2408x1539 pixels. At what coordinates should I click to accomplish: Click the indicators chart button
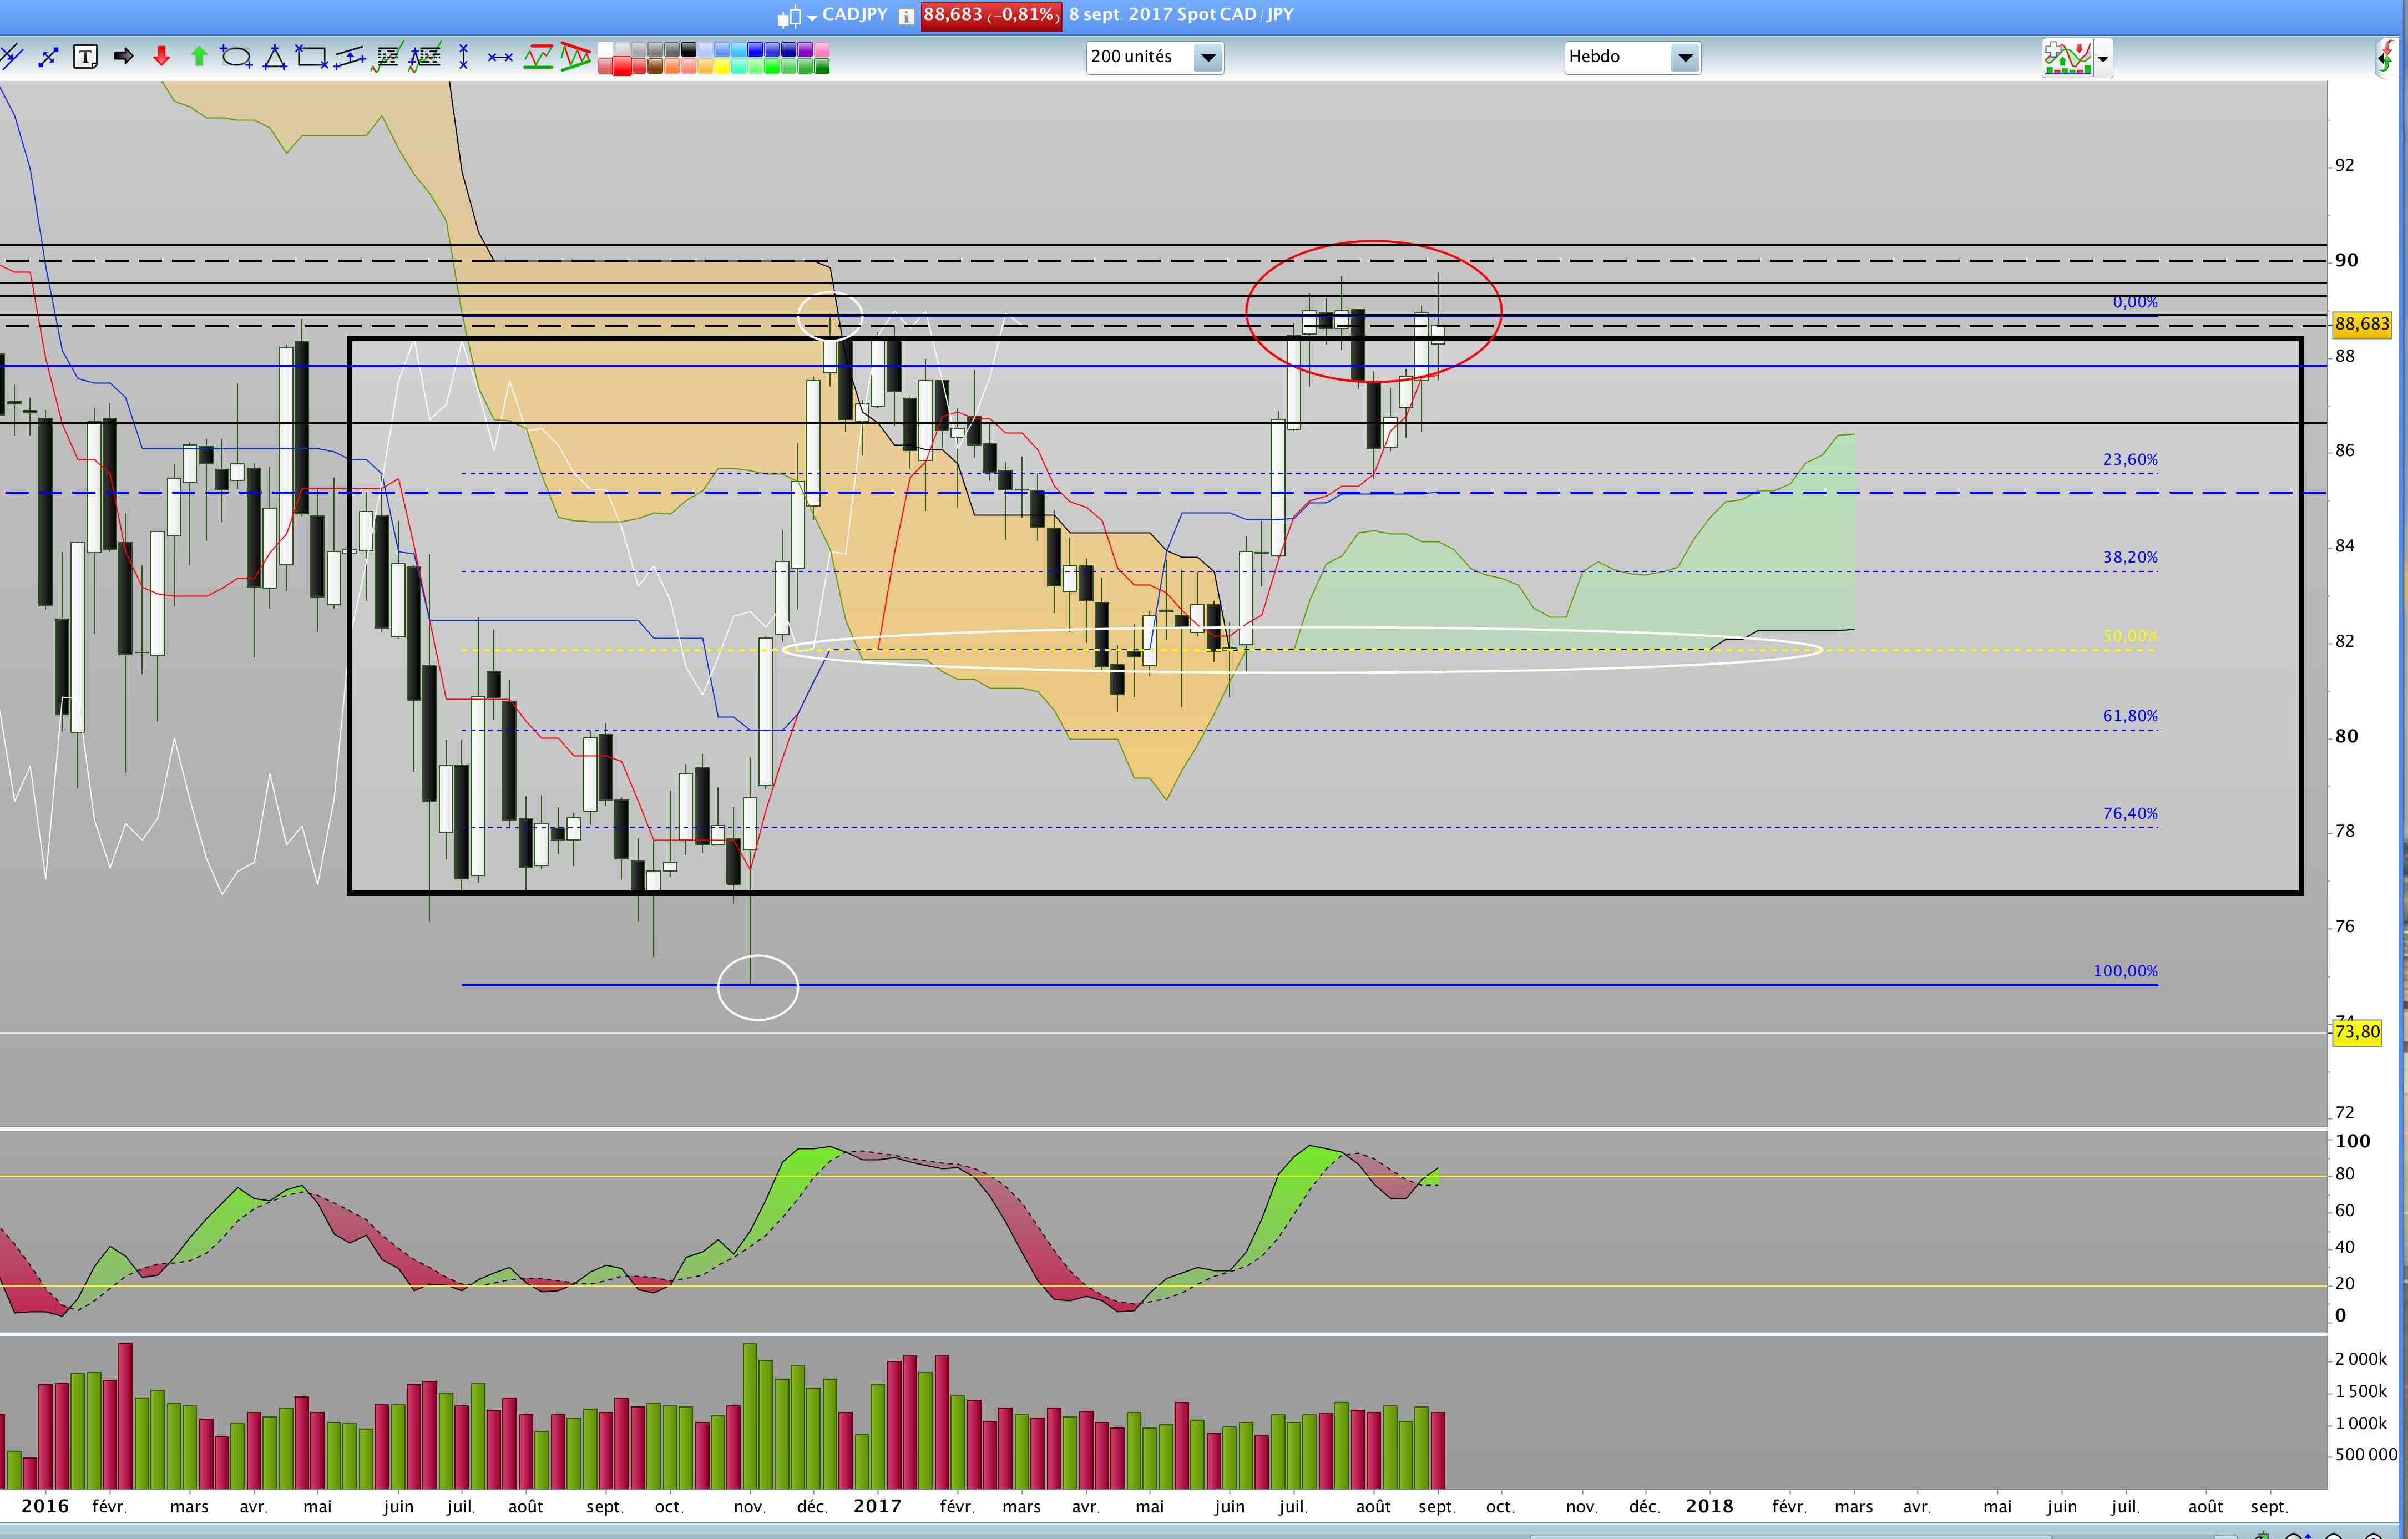pyautogui.click(x=2067, y=58)
